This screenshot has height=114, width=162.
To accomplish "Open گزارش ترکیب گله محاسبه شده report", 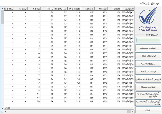I will 148,103.
